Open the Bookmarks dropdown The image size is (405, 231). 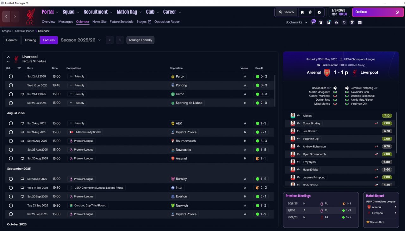(x=296, y=22)
